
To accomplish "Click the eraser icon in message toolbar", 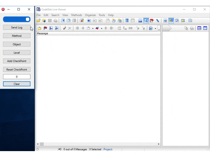I will tap(64, 28).
